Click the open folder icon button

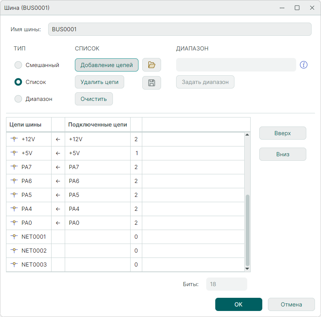coord(152,65)
